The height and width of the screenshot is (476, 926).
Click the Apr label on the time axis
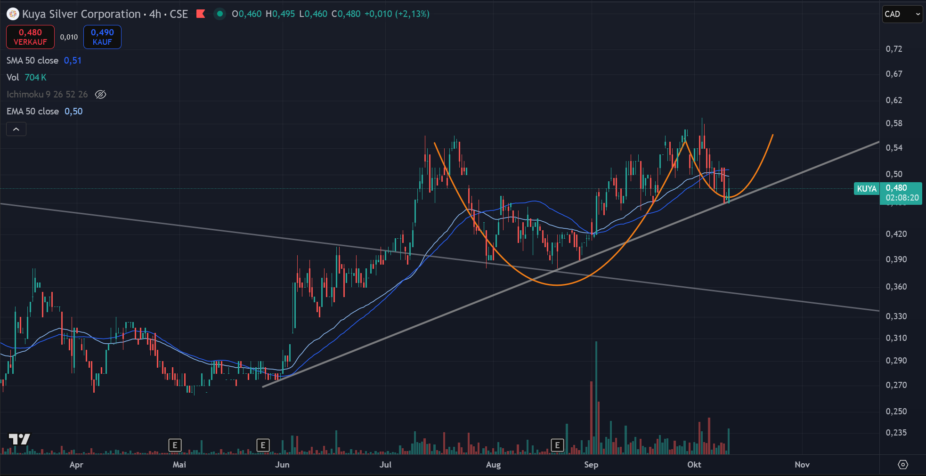tap(76, 465)
